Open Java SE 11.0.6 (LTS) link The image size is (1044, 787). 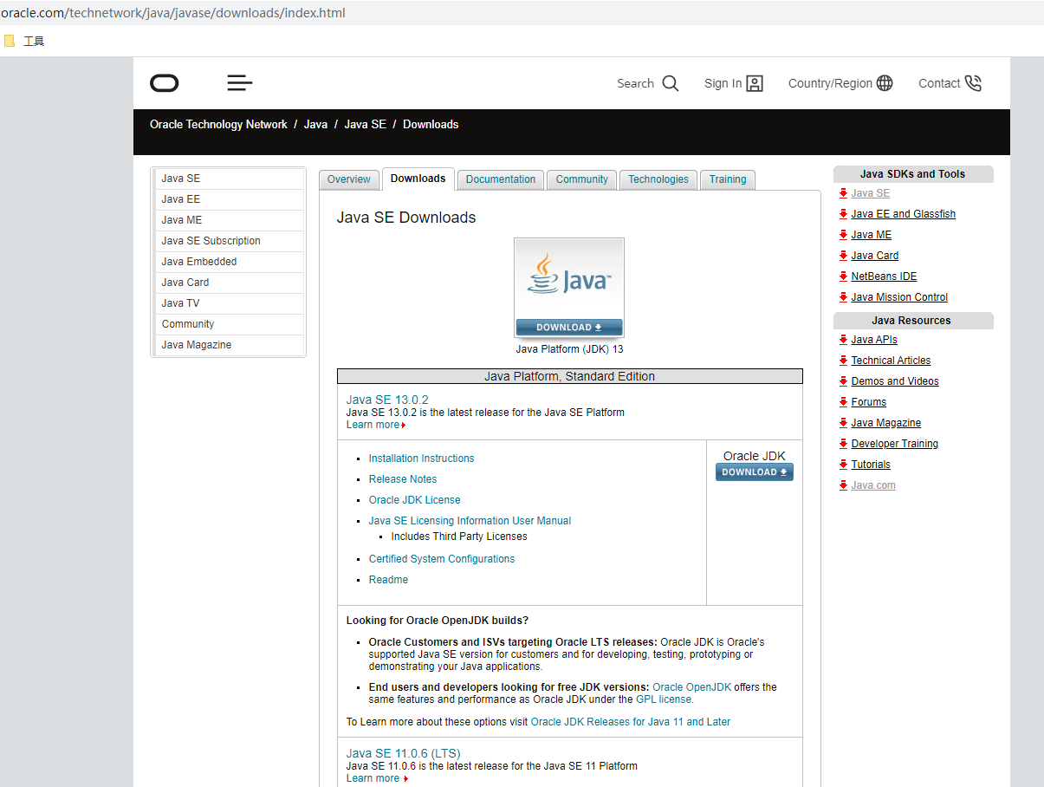point(404,753)
